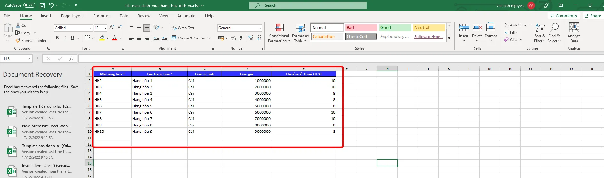Decrease font size with smaller A icon
This screenshot has height=178, width=604.
point(120,28)
